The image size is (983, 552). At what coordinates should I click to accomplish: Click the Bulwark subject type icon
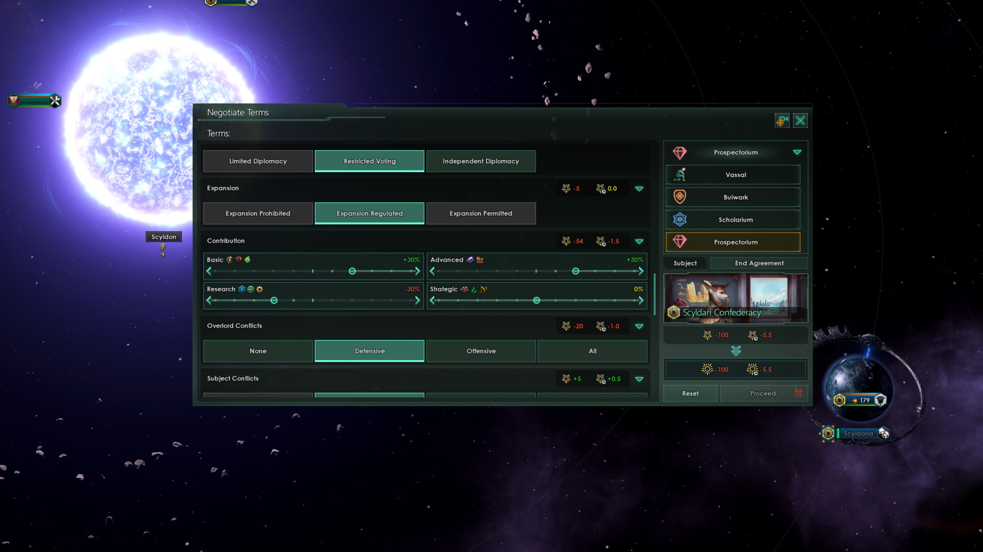680,196
